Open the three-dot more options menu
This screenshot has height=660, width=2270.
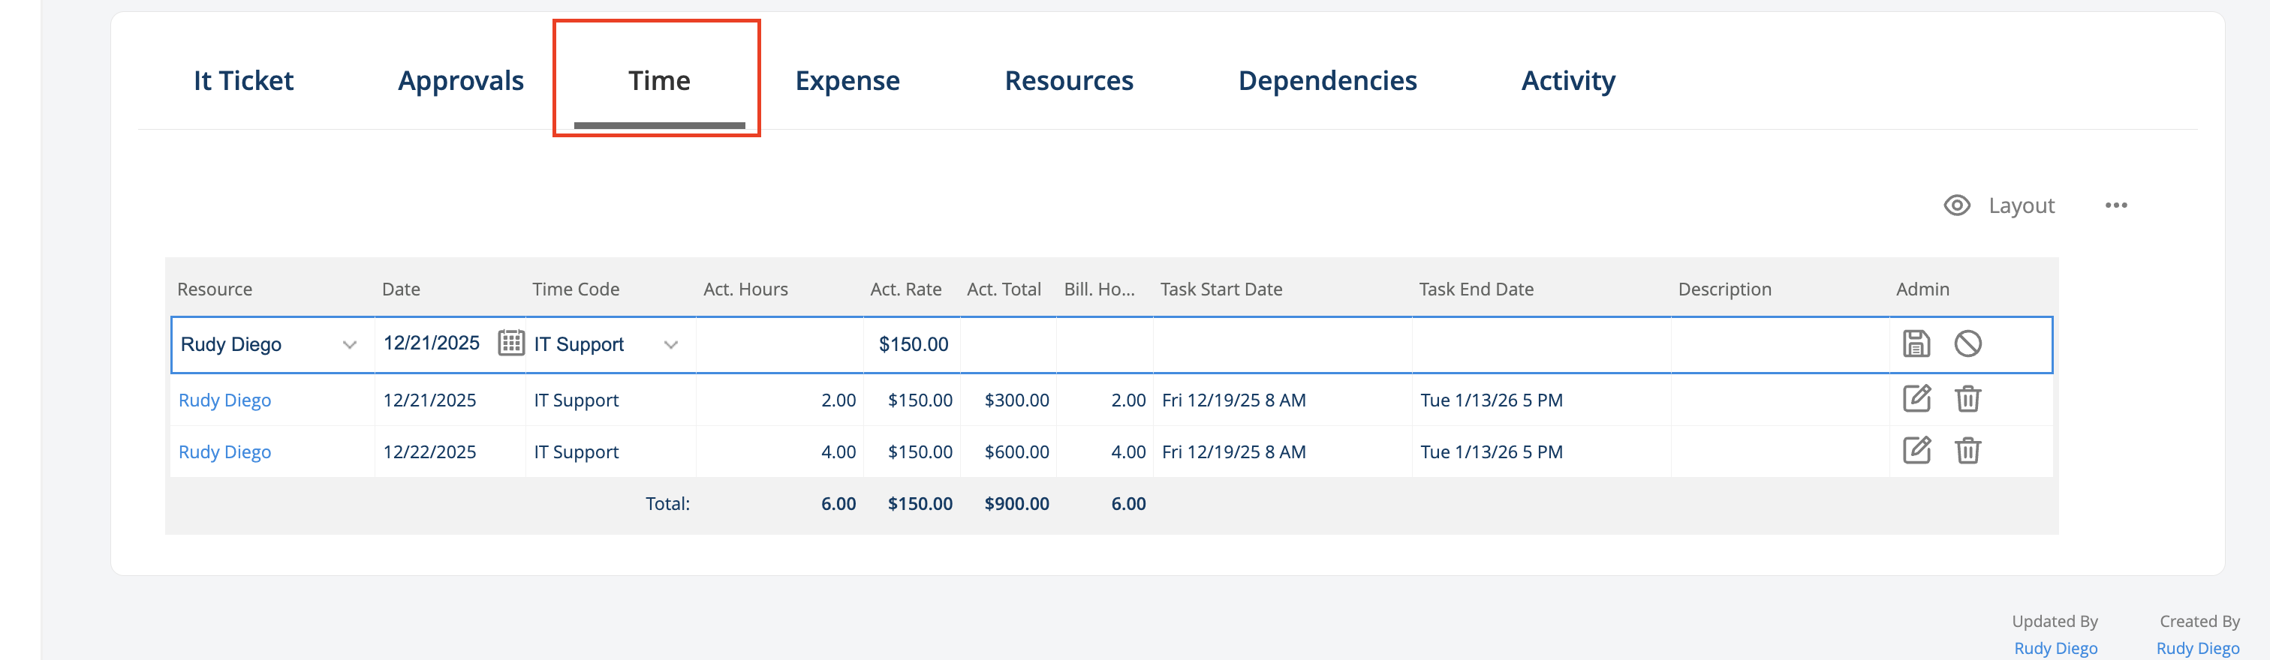tap(2116, 205)
